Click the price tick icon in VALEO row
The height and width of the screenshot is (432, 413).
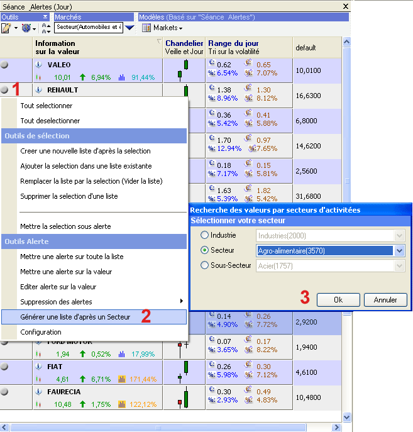pyautogui.click(x=38, y=77)
